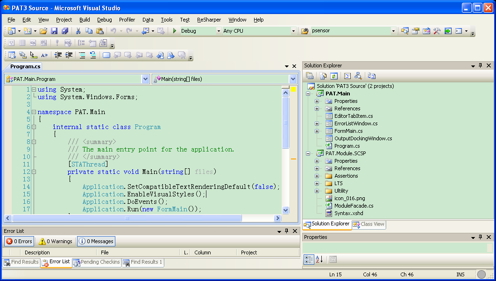Click the Increase Indent icon
Viewport: 496px width, 281px height.
tap(69, 55)
